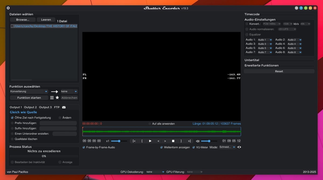Click the speaker volume icon
The image size is (323, 180).
coord(198,141)
